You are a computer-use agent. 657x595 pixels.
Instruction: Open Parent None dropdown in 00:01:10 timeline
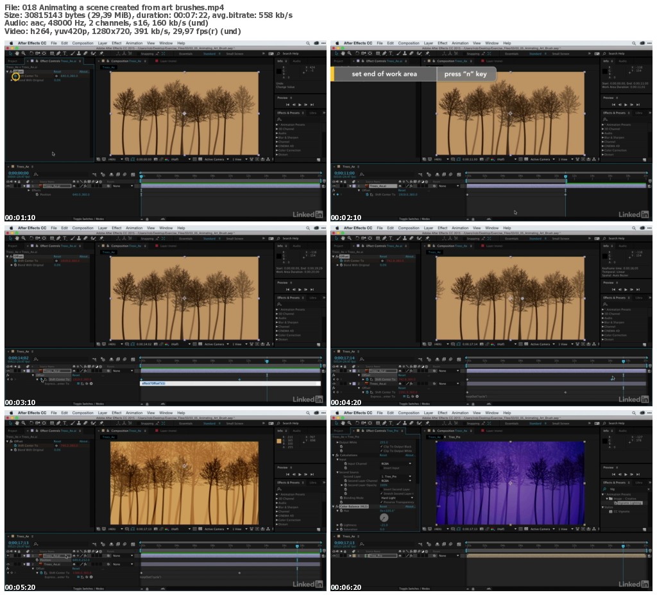coord(123,186)
